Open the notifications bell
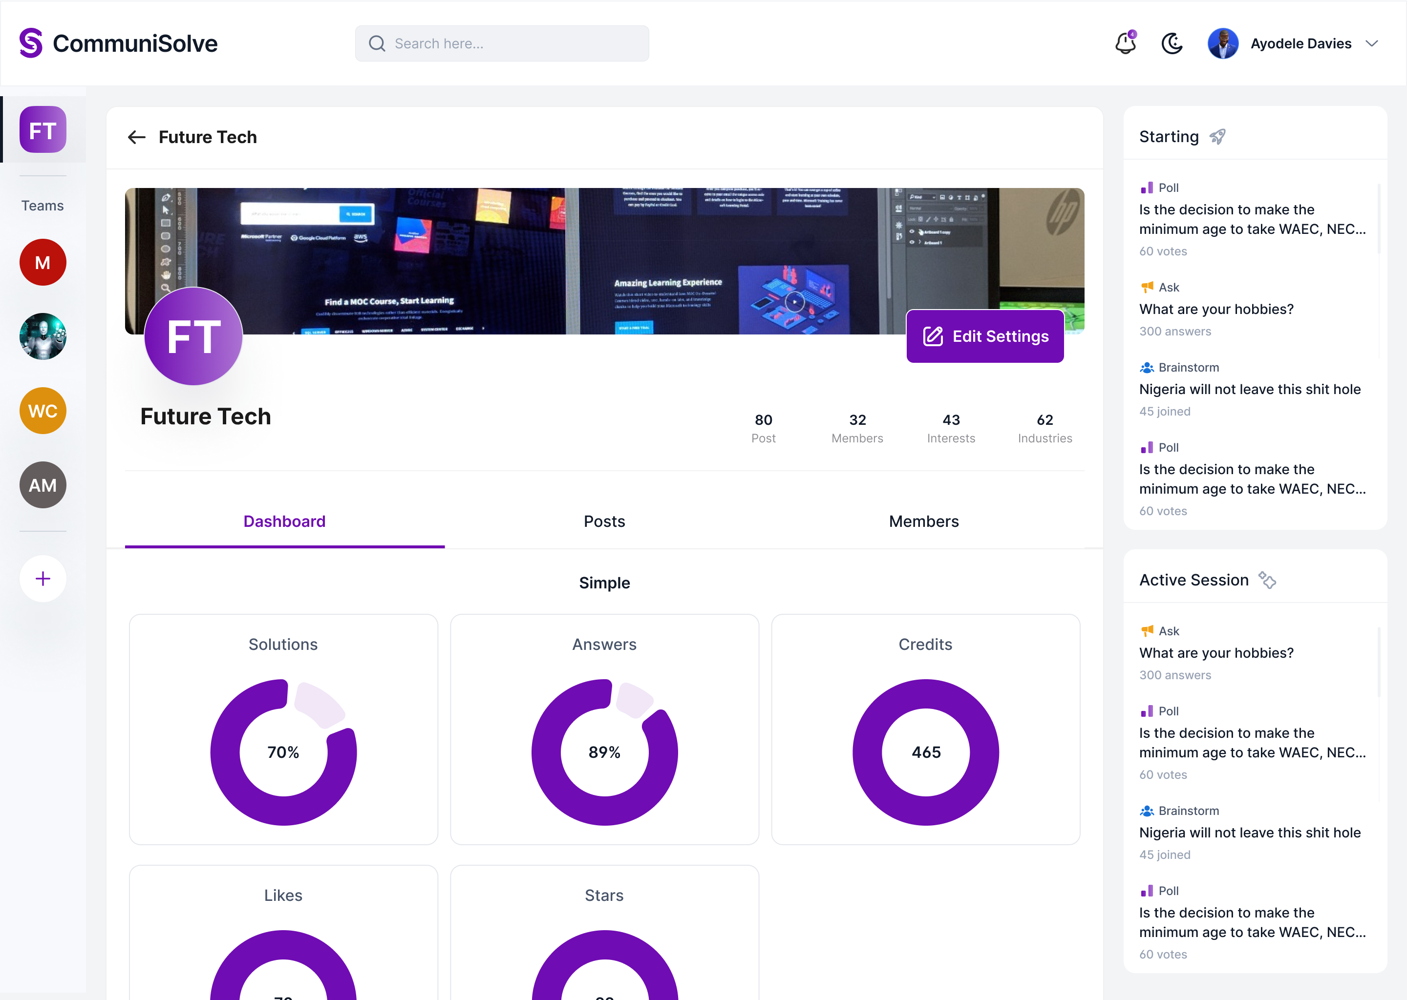Screen dimensions: 1407x1000 click(x=1126, y=43)
